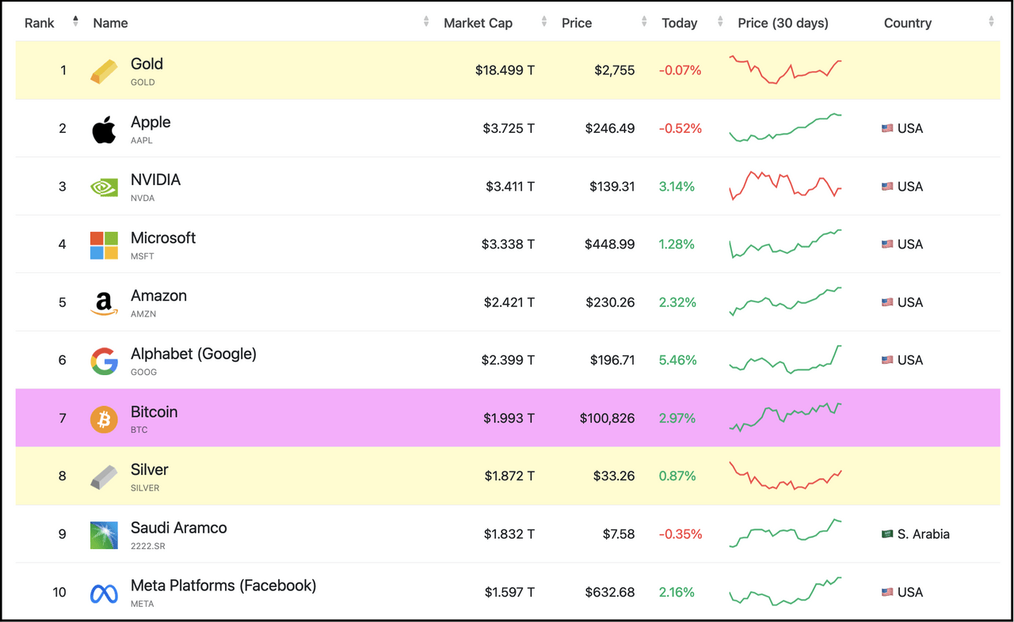Screen dimensions: 1014x622
Task: Click Meta price $632.68
Action: click(x=610, y=592)
